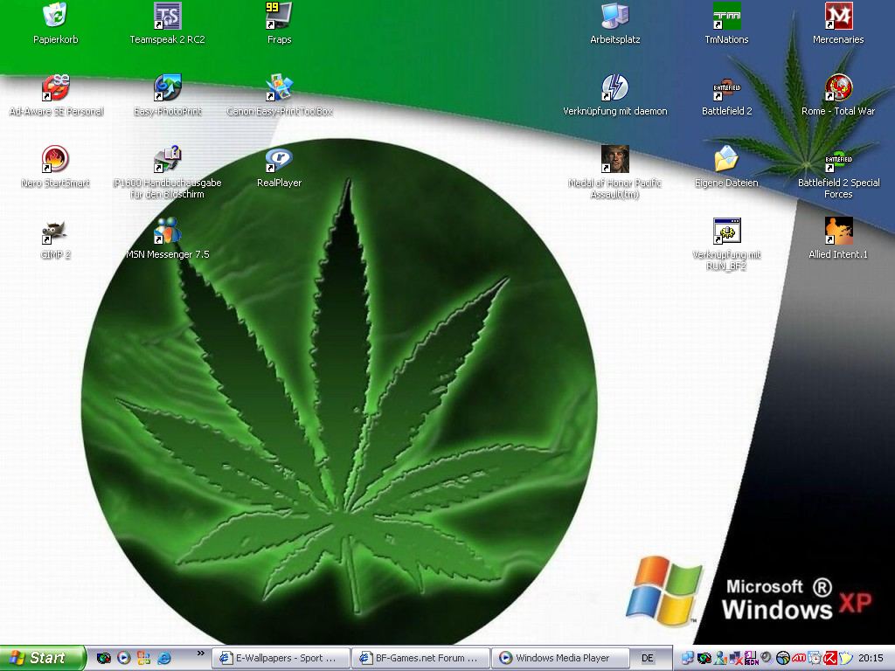Viewport: 895px width, 671px height.
Task: Open the Papierkorb recycle bin icon
Action: click(55, 24)
